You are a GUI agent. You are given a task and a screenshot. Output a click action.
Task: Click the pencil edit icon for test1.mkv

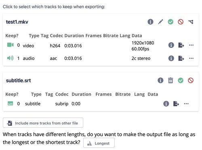(160, 21)
